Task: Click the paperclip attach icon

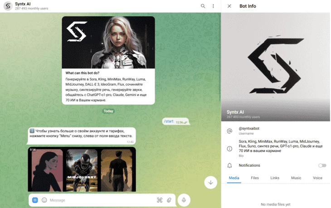Action: (x=169, y=200)
